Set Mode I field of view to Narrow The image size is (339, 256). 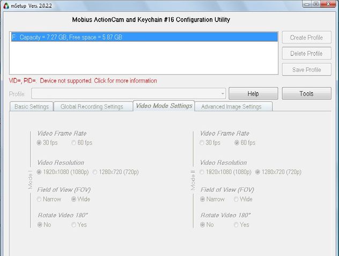[x=49, y=199]
